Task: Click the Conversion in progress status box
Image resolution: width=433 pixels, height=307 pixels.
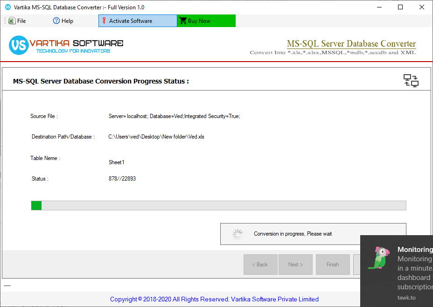Action: click(x=313, y=234)
